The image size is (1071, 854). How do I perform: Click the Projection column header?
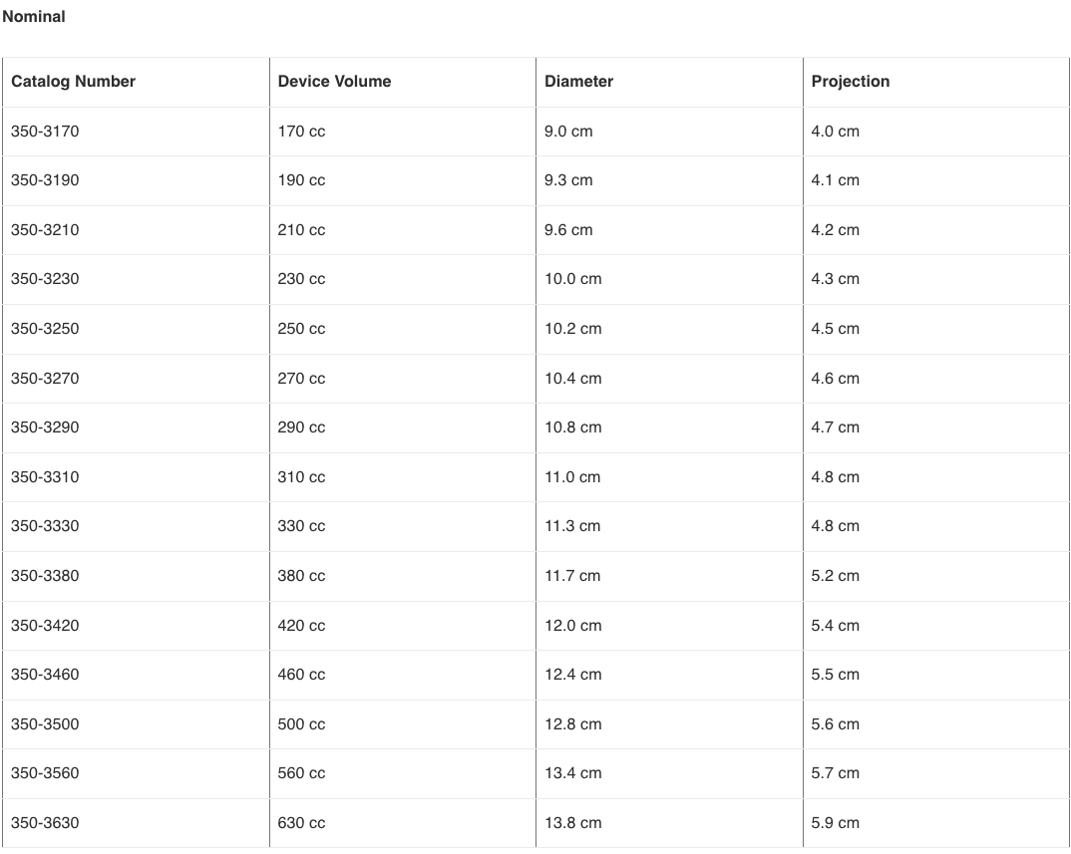[850, 82]
